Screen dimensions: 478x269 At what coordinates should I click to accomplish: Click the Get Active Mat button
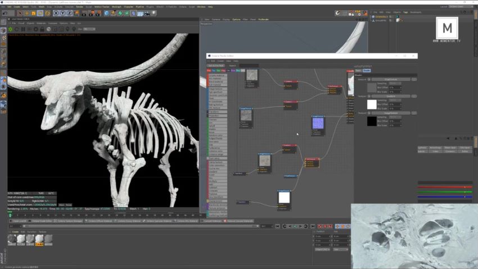[215, 66]
